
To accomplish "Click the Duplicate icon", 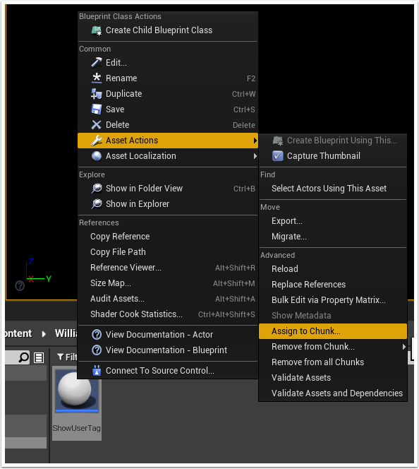I will point(96,94).
